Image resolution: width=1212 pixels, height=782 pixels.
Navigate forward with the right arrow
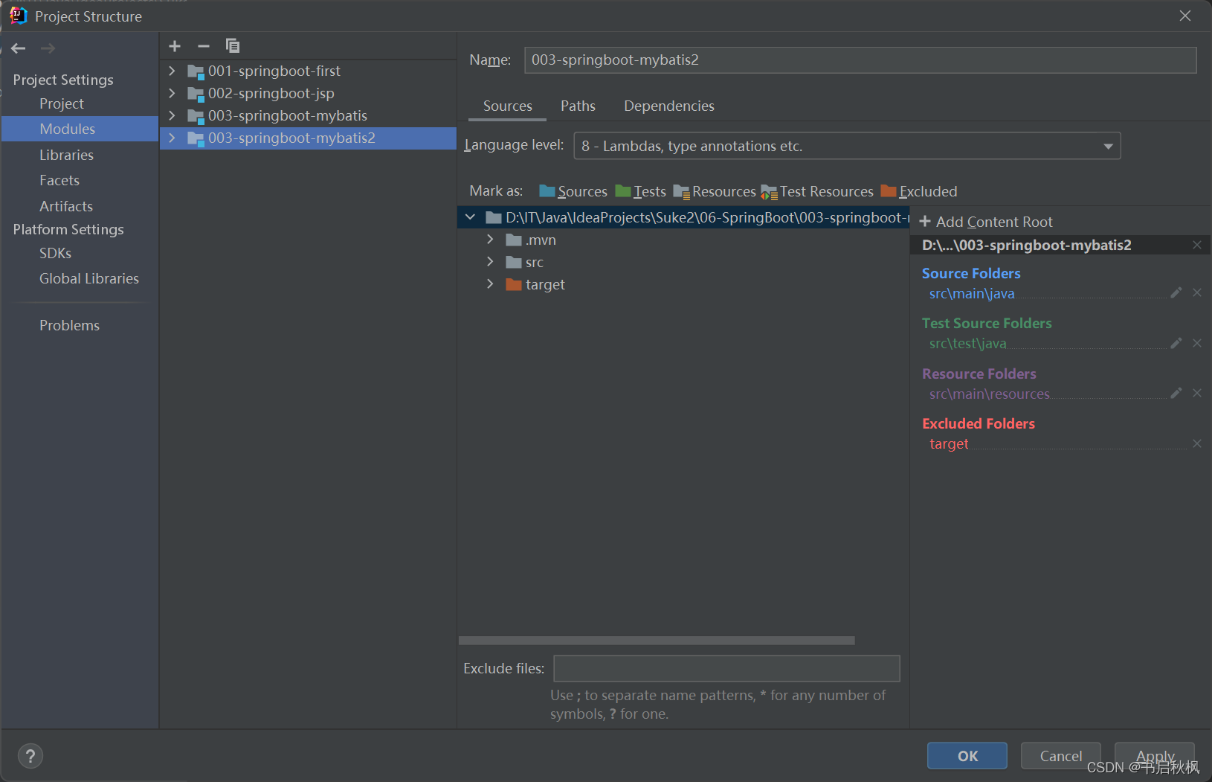click(x=48, y=48)
